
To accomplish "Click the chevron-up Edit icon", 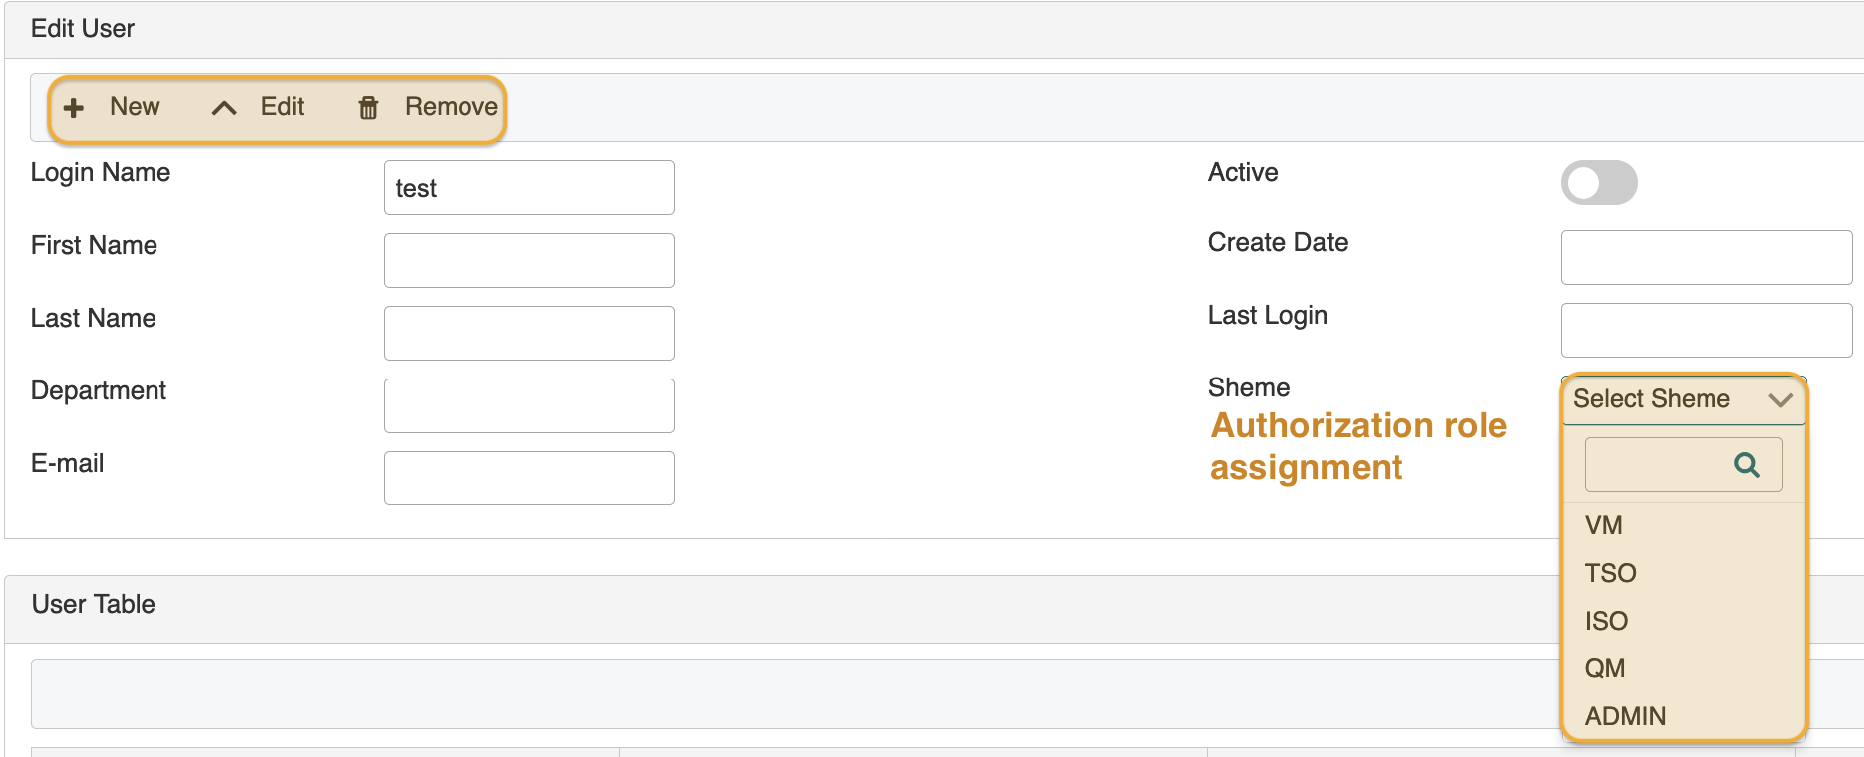I will [x=224, y=108].
